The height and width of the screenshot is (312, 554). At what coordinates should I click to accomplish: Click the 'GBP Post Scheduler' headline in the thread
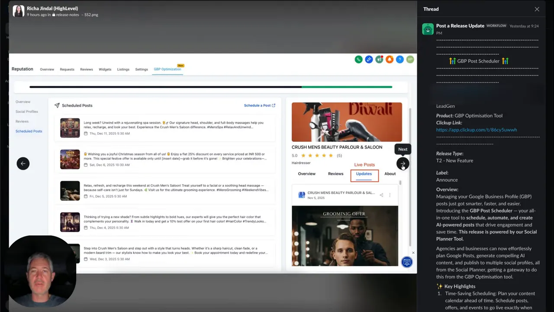point(478,61)
